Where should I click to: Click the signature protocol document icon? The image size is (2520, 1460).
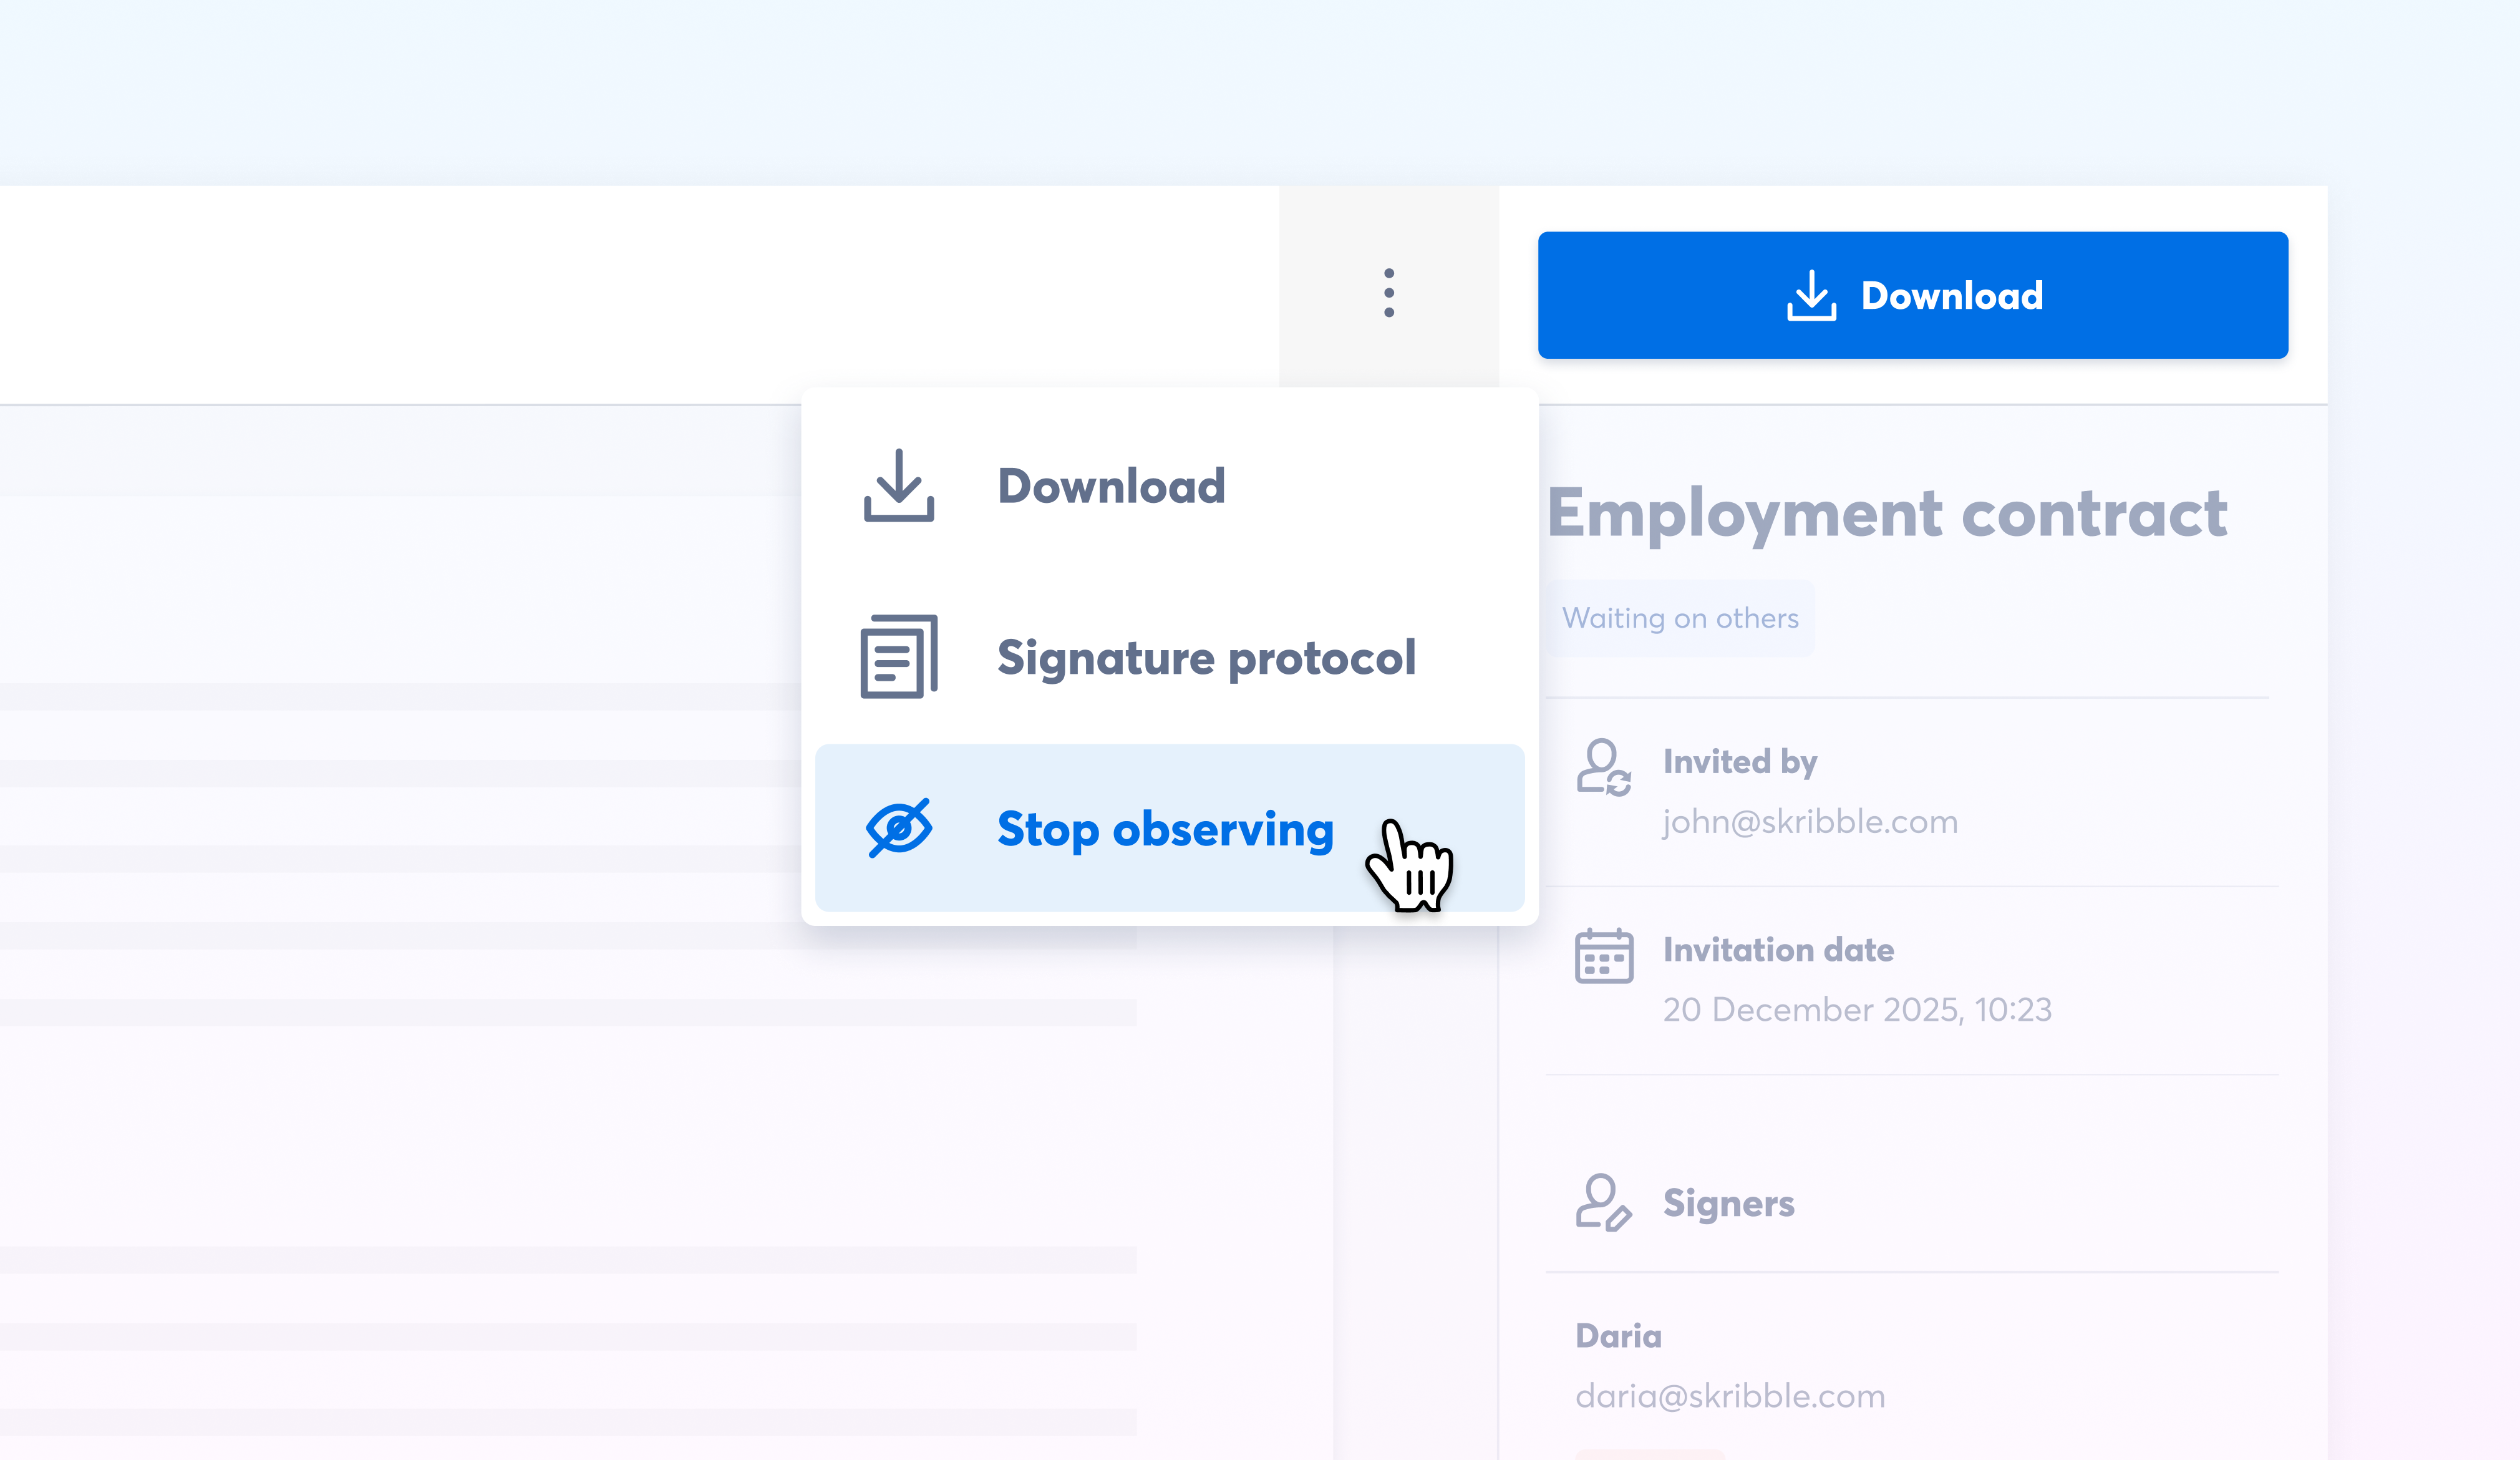coord(898,657)
